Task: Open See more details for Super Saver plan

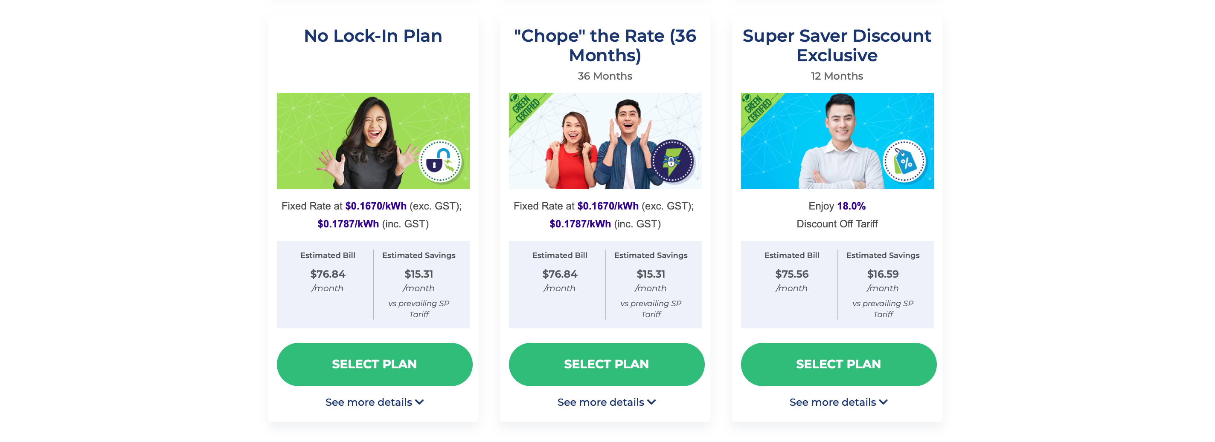Action: pyautogui.click(x=839, y=402)
